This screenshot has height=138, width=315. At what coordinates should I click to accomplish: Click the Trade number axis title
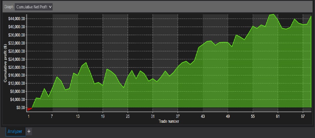pyautogui.click(x=169, y=121)
